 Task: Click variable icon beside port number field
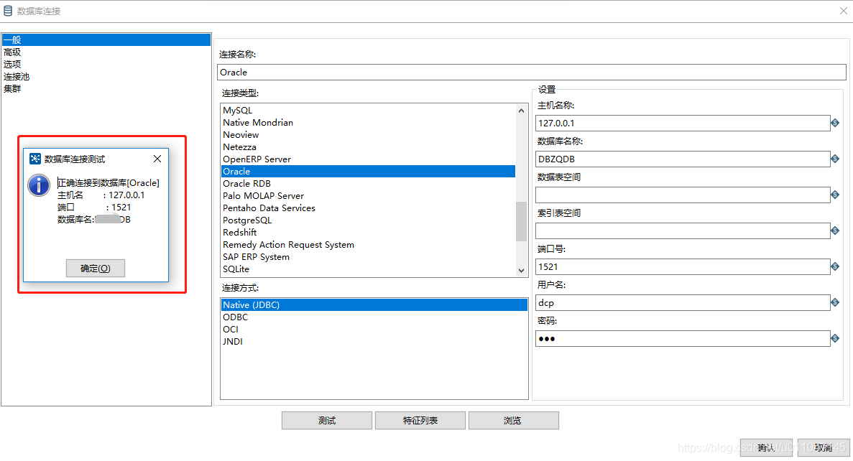pyautogui.click(x=835, y=266)
